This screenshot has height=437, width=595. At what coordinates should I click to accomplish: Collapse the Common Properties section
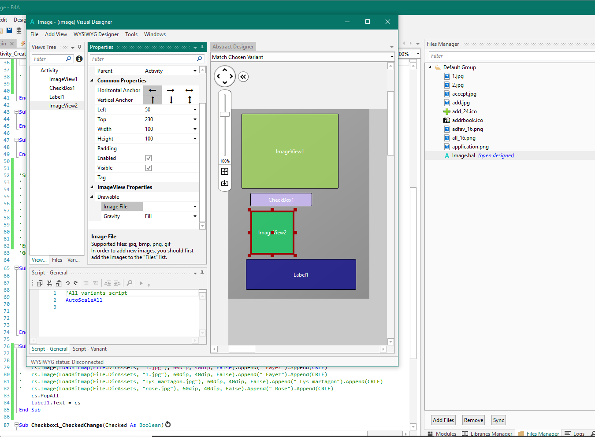point(92,81)
